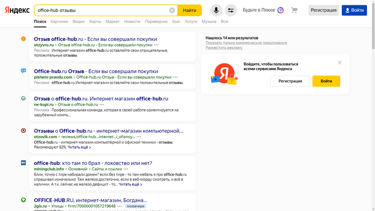The image size is (375, 211).
Task: Expand miningclub snippet via Читать ещё
Action: [130, 184]
